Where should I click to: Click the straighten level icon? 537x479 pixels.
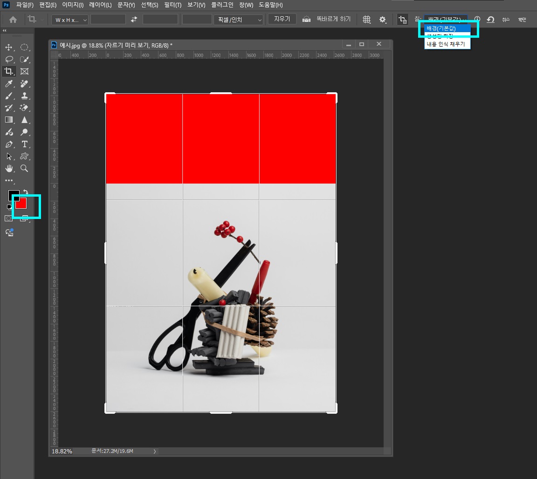[307, 20]
